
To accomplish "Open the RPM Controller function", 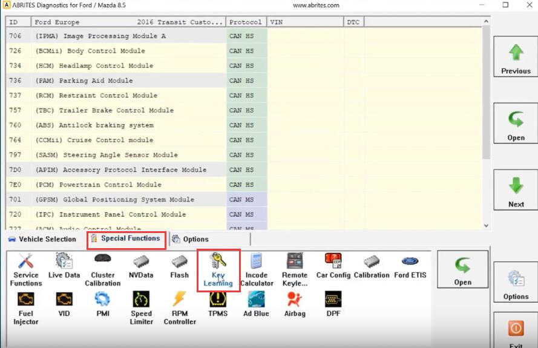I will pyautogui.click(x=180, y=308).
